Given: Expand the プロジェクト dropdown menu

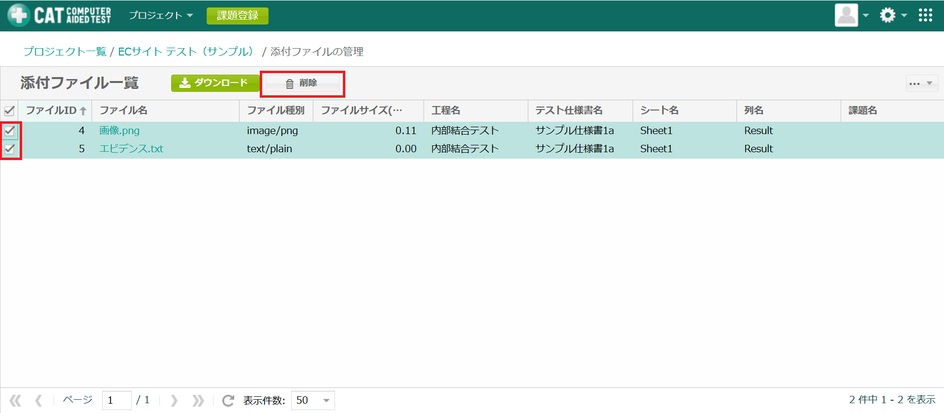Looking at the screenshot, I should coord(161,16).
